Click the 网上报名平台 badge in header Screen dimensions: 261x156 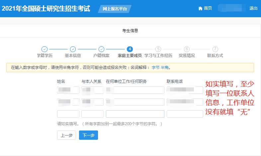coord(114,9)
